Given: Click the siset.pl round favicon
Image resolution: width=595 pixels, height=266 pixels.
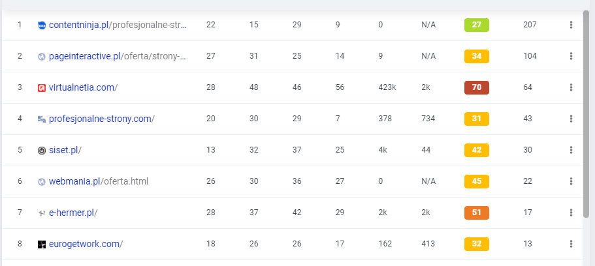Looking at the screenshot, I should (42, 151).
